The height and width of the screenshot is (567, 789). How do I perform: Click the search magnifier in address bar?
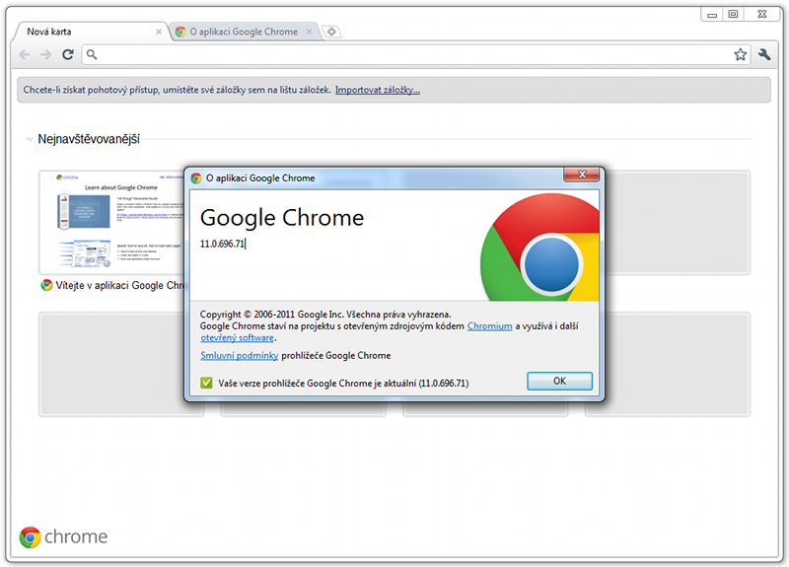point(92,54)
